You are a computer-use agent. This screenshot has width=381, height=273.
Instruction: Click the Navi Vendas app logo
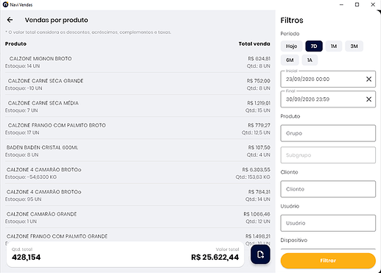(5, 4)
